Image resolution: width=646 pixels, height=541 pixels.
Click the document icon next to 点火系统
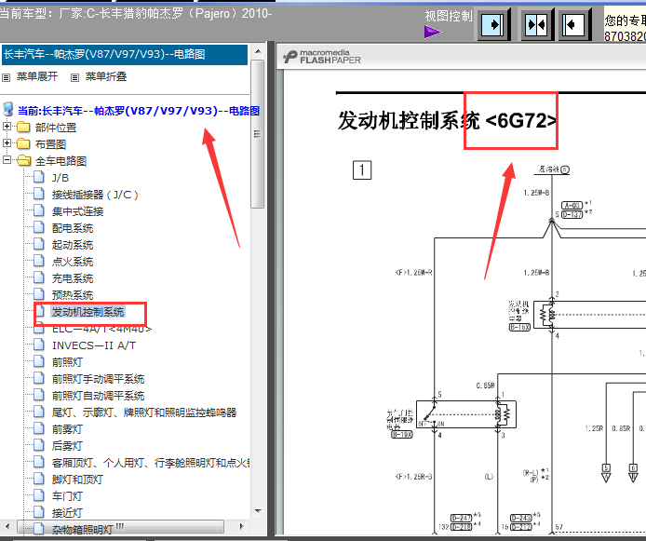(x=39, y=261)
